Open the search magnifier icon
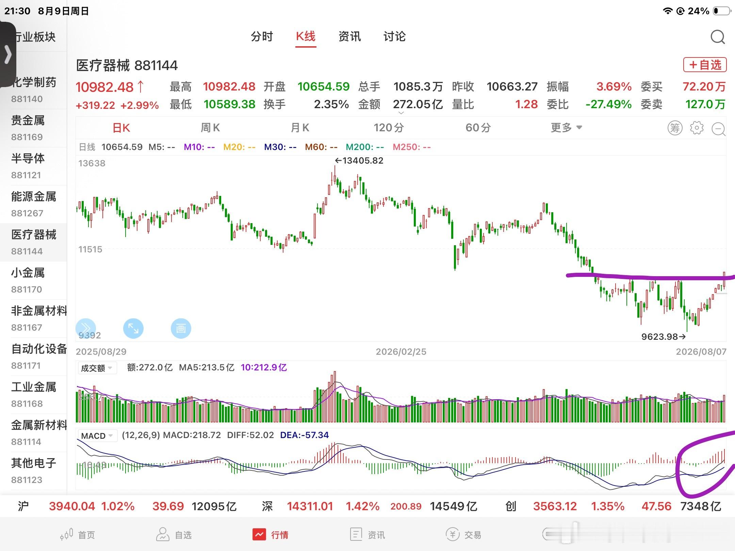Image resolution: width=735 pixels, height=551 pixels. click(x=718, y=37)
